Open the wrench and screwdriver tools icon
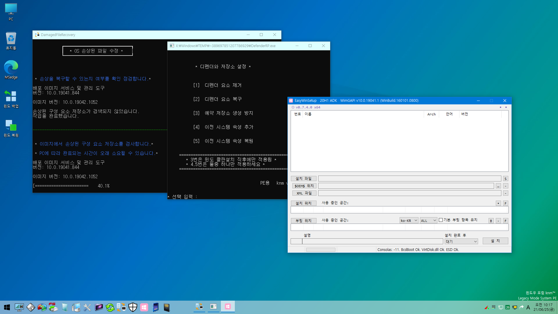 (x=87, y=307)
